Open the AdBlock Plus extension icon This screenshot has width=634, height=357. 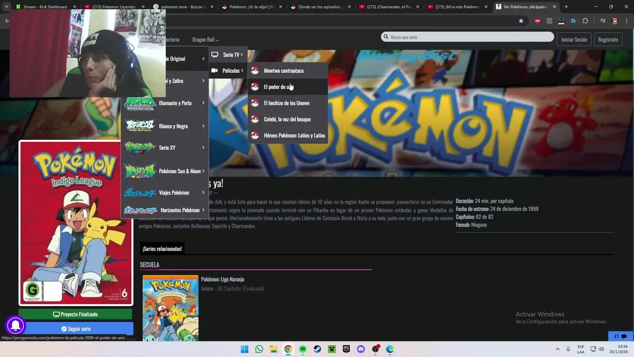(x=537, y=21)
